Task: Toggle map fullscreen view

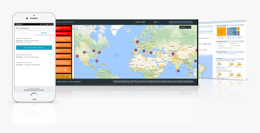Action: click(x=195, y=27)
